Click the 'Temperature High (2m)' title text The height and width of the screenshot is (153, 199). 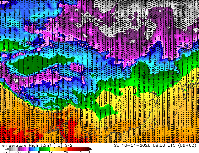(x=25, y=146)
